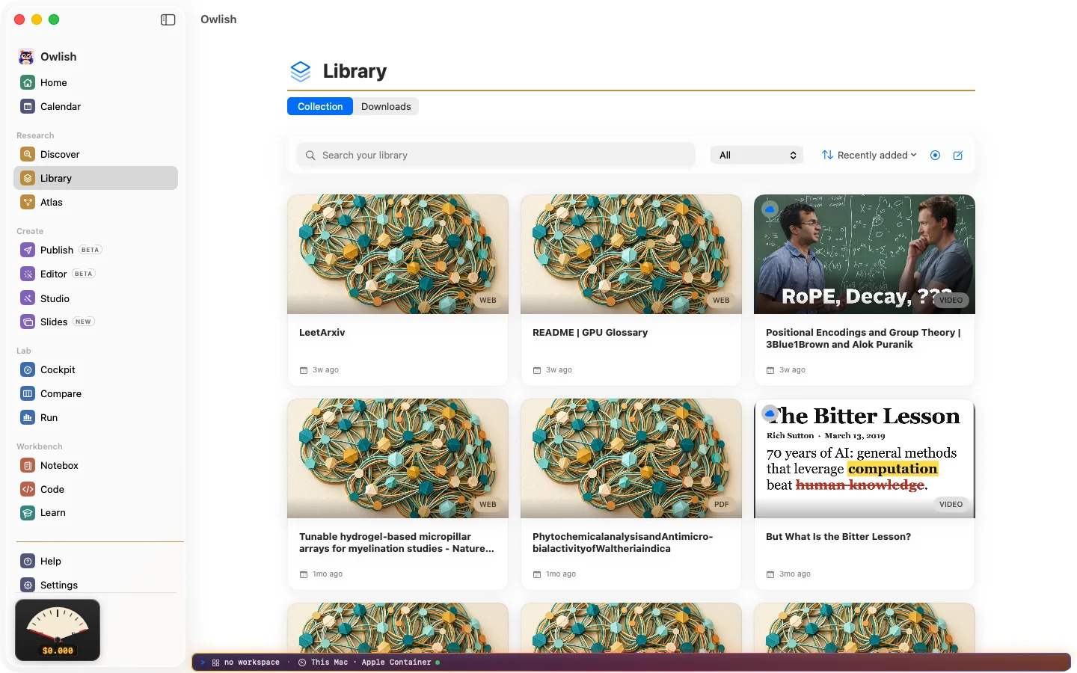Select Library in the sidebar

pos(96,178)
